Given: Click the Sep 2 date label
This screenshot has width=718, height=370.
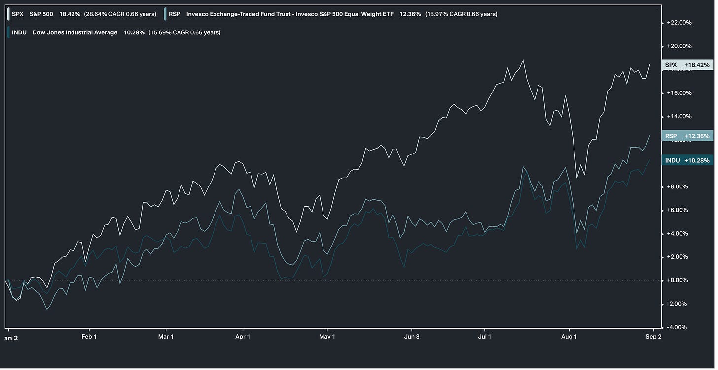Looking at the screenshot, I should 652,337.
